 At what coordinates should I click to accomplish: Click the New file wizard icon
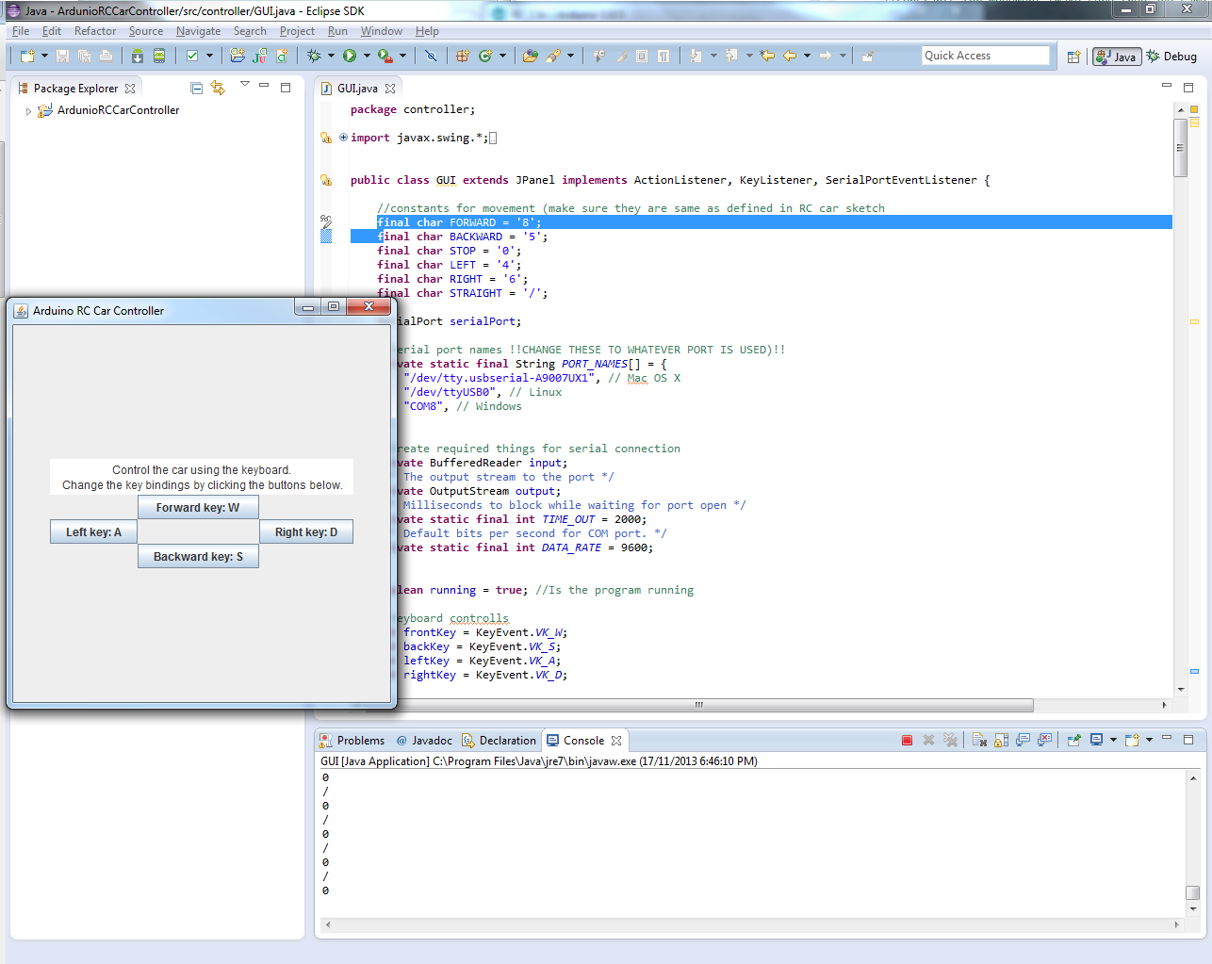pos(27,57)
